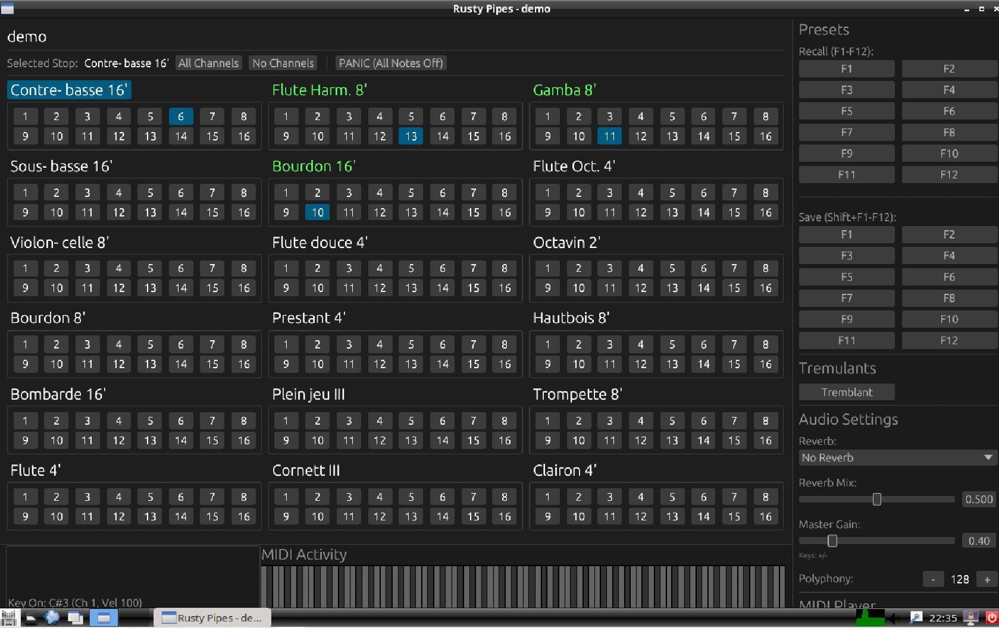Click the Rusty Pipes taskbar window button
999x628 pixels.
click(x=212, y=618)
